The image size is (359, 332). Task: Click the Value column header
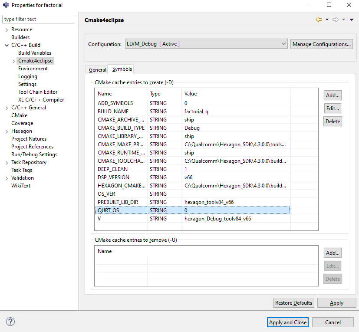coord(236,94)
